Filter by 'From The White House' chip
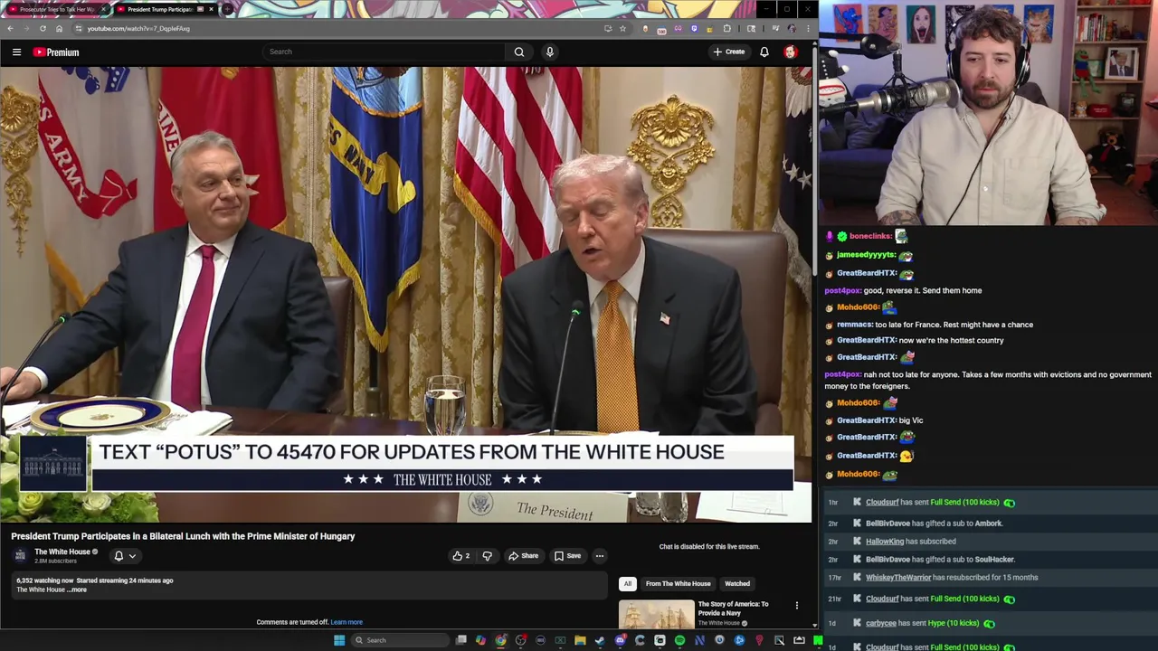1158x651 pixels. tap(678, 584)
